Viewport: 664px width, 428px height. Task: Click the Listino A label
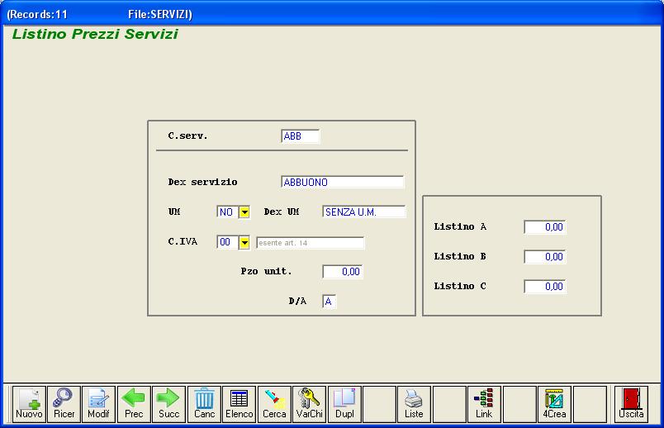(460, 226)
